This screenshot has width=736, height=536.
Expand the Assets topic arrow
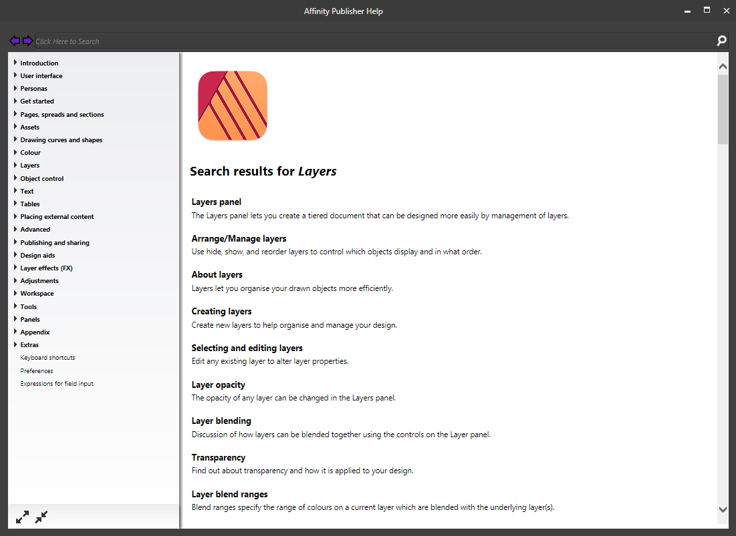pos(15,127)
